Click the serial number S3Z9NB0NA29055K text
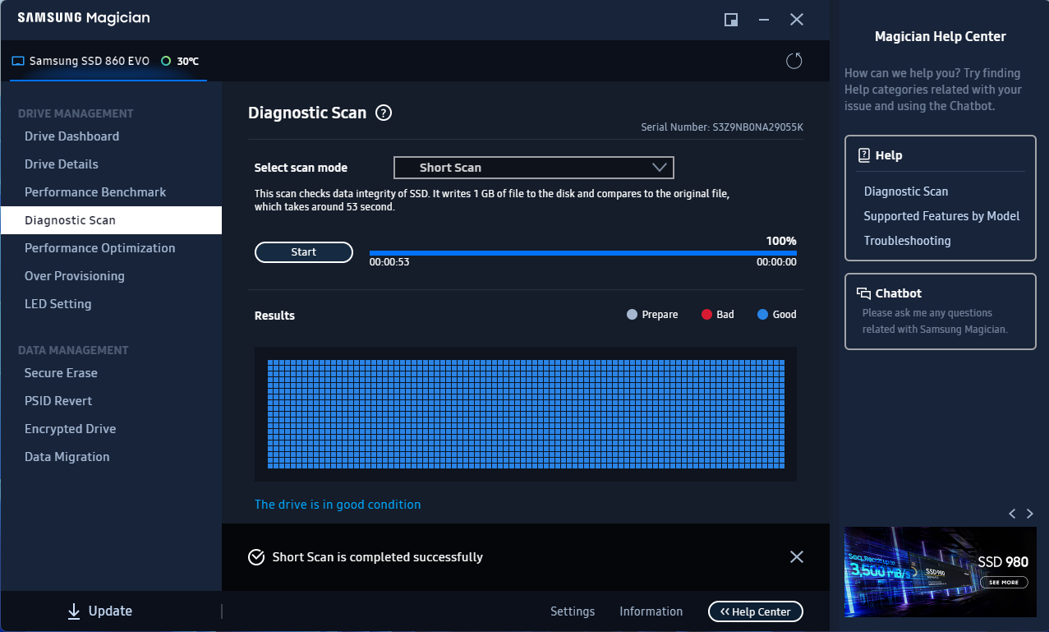1049x632 pixels. coord(757,127)
